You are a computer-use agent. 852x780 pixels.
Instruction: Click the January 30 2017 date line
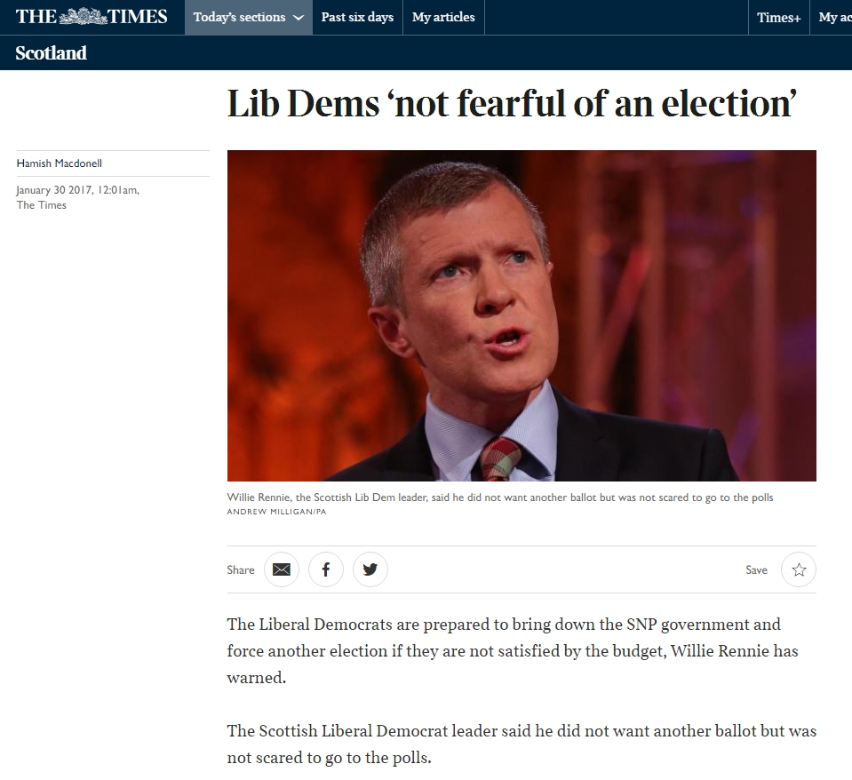click(x=77, y=190)
